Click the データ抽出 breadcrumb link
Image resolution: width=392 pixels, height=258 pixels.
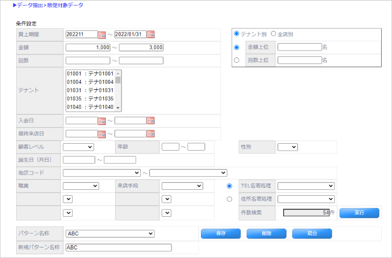pyautogui.click(x=30, y=5)
